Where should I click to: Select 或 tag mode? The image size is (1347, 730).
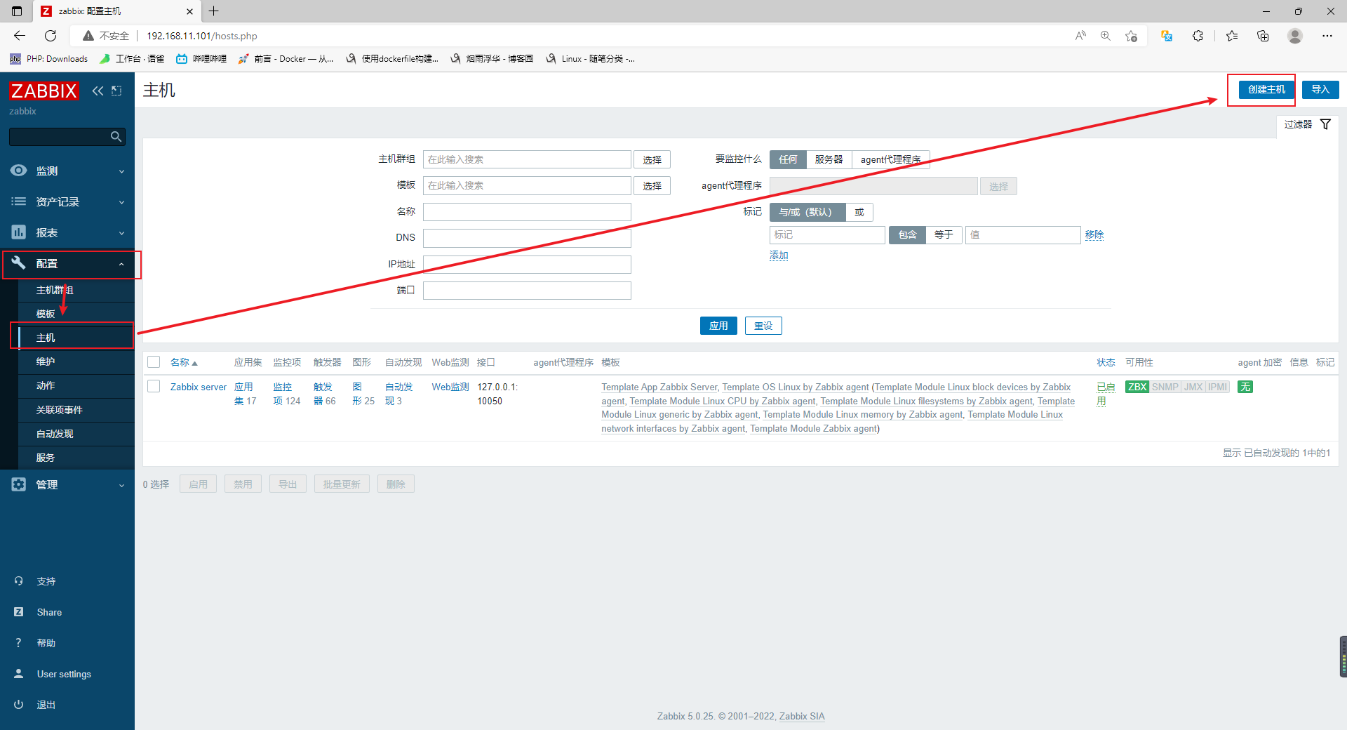coord(859,212)
